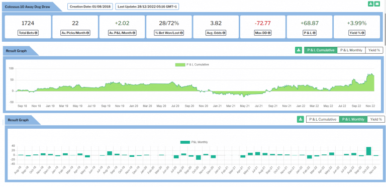This screenshot has height=187, width=386.
Task: Switch top graph to Yield %
Action: [x=374, y=50]
